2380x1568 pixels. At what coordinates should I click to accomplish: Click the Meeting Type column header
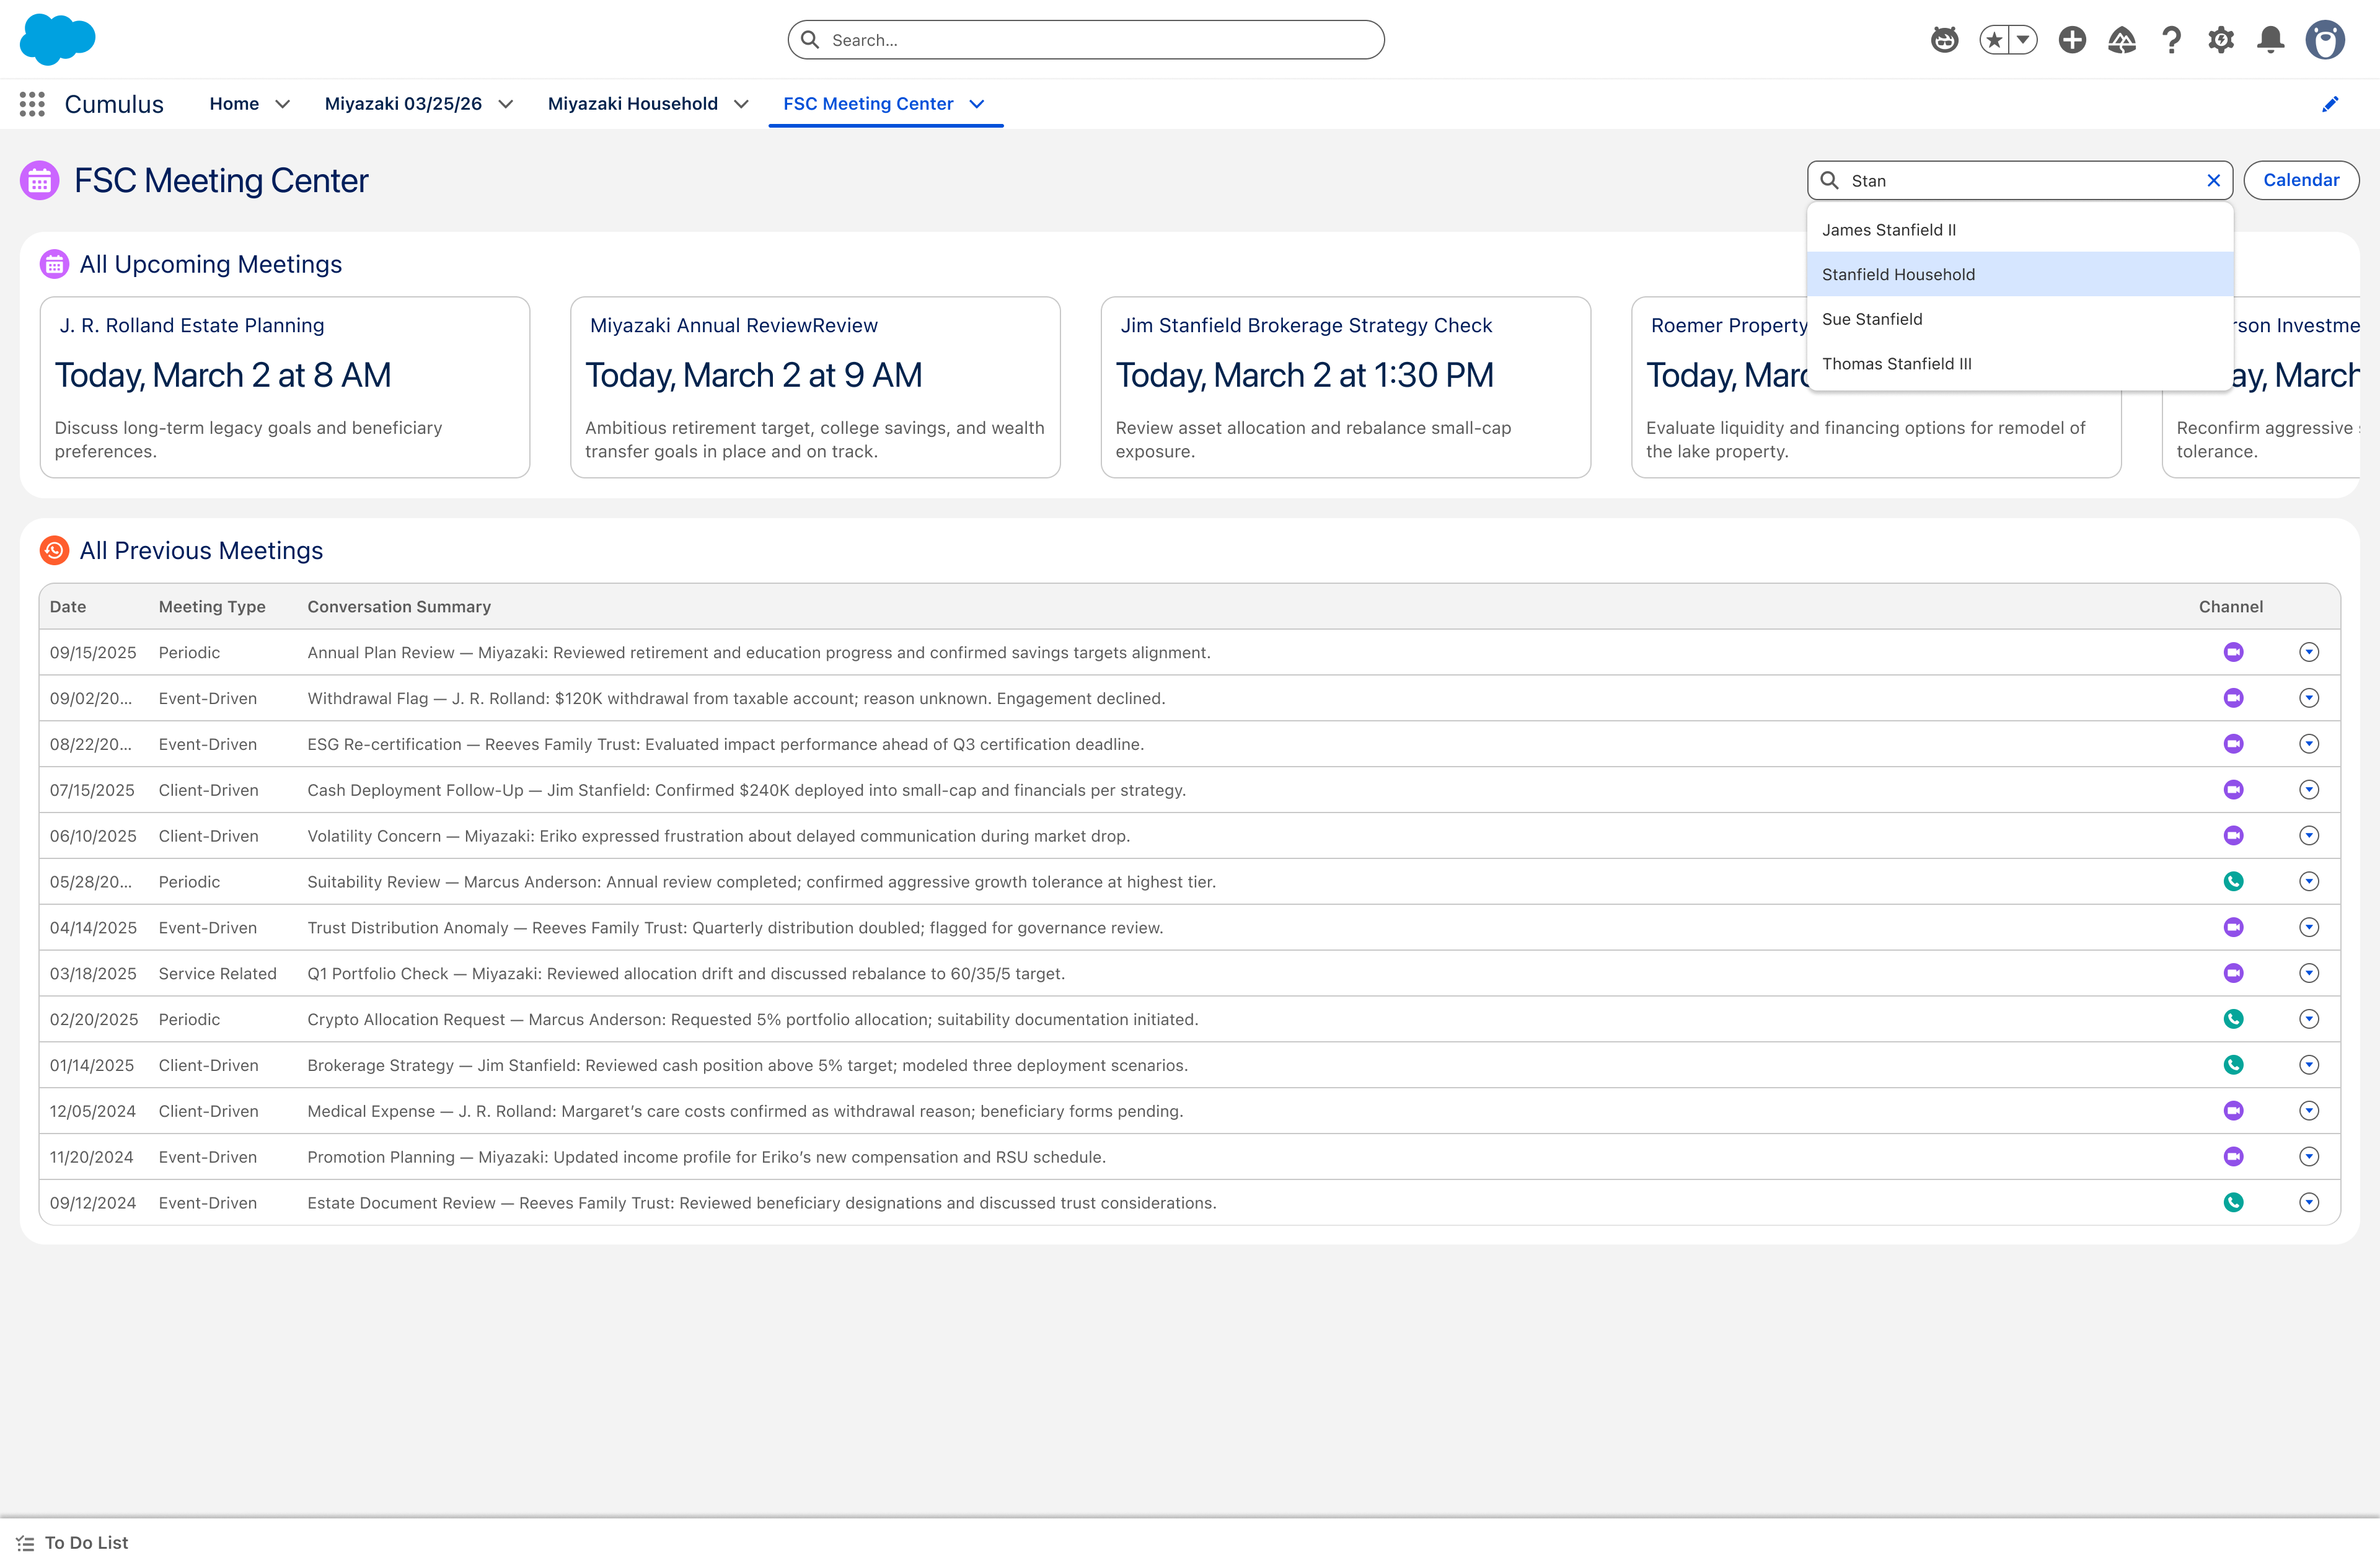[x=212, y=607]
